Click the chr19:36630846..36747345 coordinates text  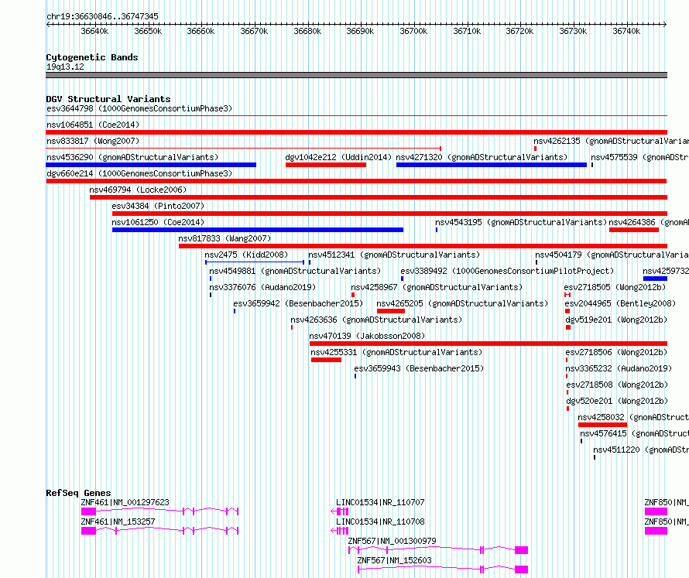pyautogui.click(x=102, y=16)
